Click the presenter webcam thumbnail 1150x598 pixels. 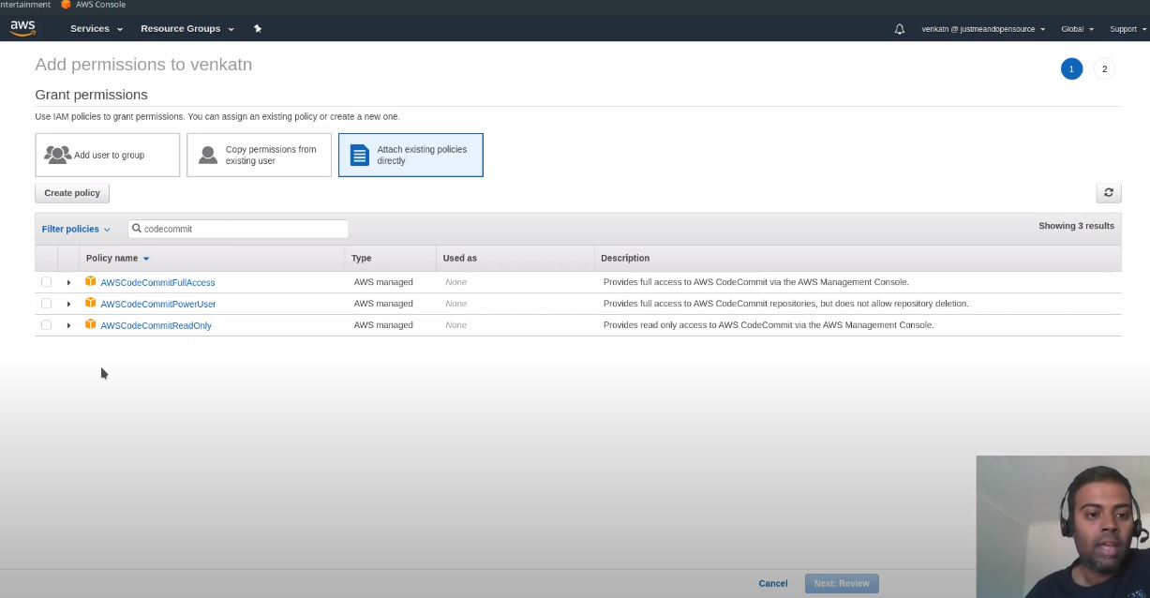click(1063, 527)
